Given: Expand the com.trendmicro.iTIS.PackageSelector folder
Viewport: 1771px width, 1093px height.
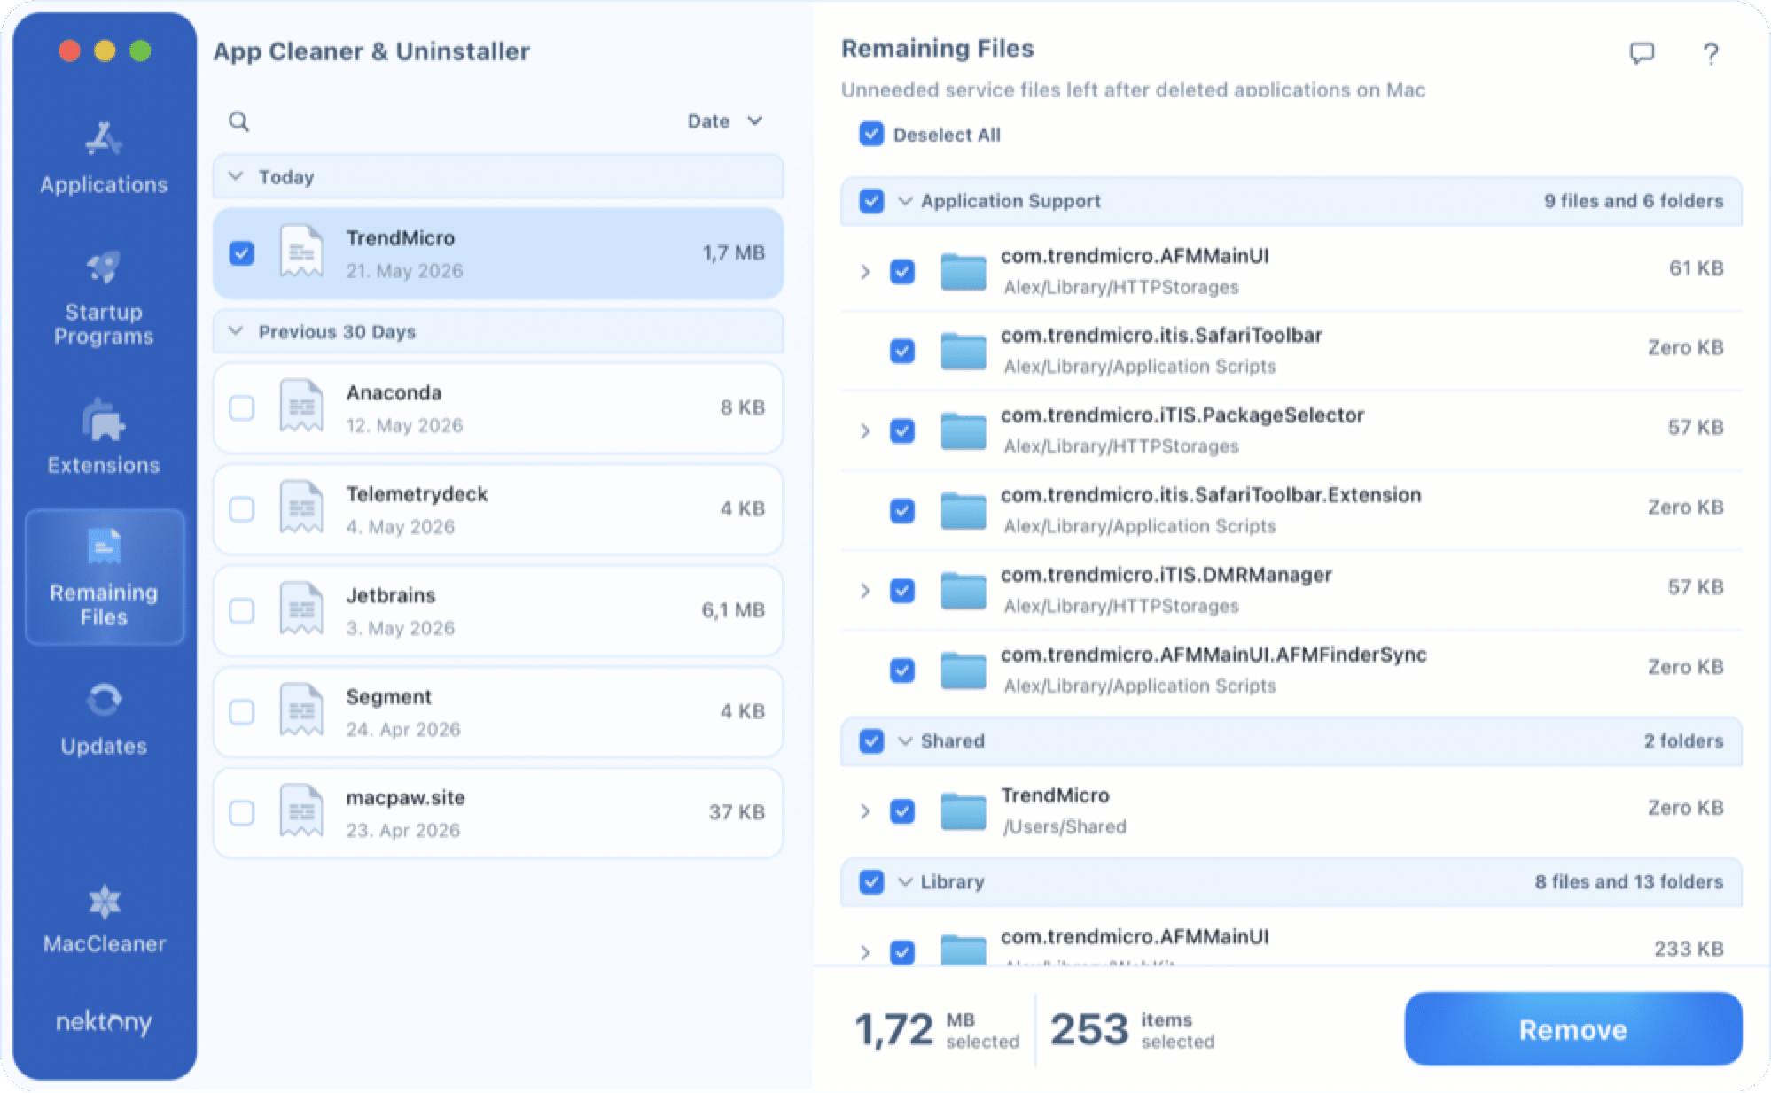Looking at the screenshot, I should 865,431.
